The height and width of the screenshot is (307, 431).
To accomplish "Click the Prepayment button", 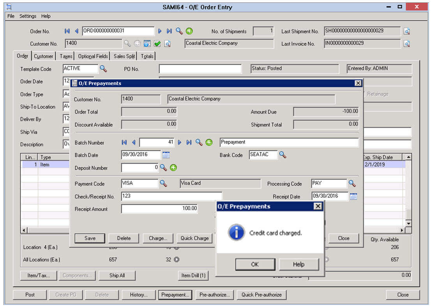I will pyautogui.click(x=175, y=295).
